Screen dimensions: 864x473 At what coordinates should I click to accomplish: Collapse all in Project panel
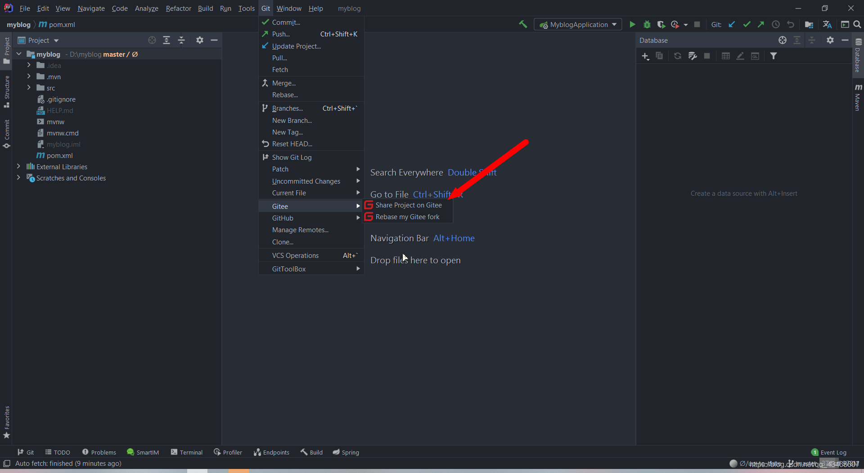point(181,40)
